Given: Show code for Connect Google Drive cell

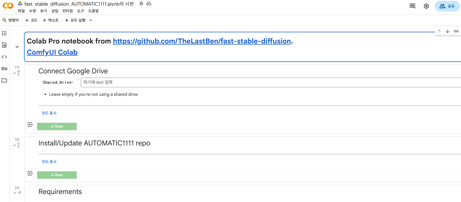Looking at the screenshot, I should tap(49, 113).
